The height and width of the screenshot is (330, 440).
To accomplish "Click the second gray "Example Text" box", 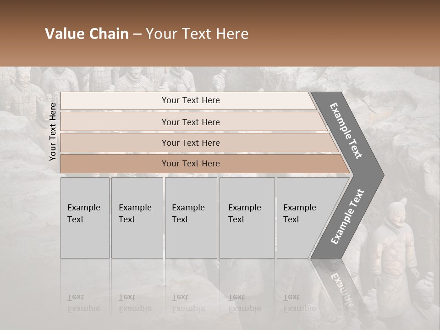I will pyautogui.click(x=137, y=218).
